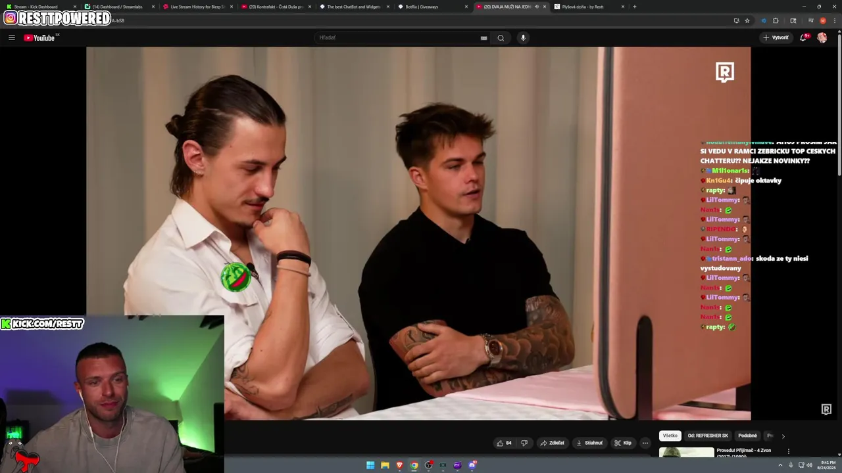Open a new browser tab with plus

click(x=634, y=7)
